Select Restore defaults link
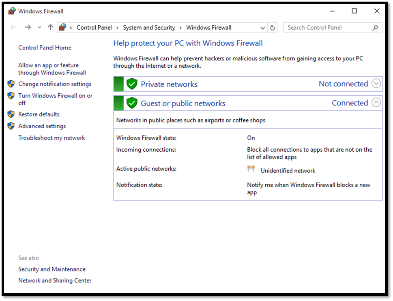Image resolution: width=393 pixels, height=301 pixels. click(x=39, y=114)
